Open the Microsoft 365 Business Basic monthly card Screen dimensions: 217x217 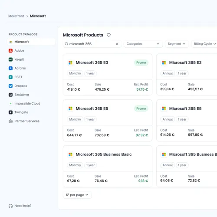(108, 166)
